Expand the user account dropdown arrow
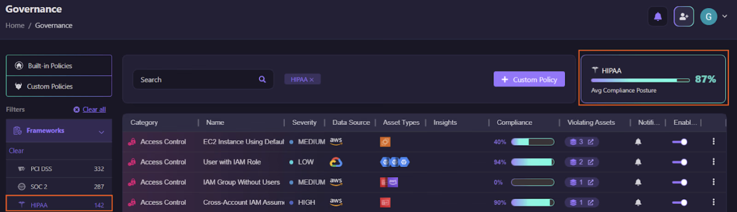Screen dimensions: 737x212 725,16
